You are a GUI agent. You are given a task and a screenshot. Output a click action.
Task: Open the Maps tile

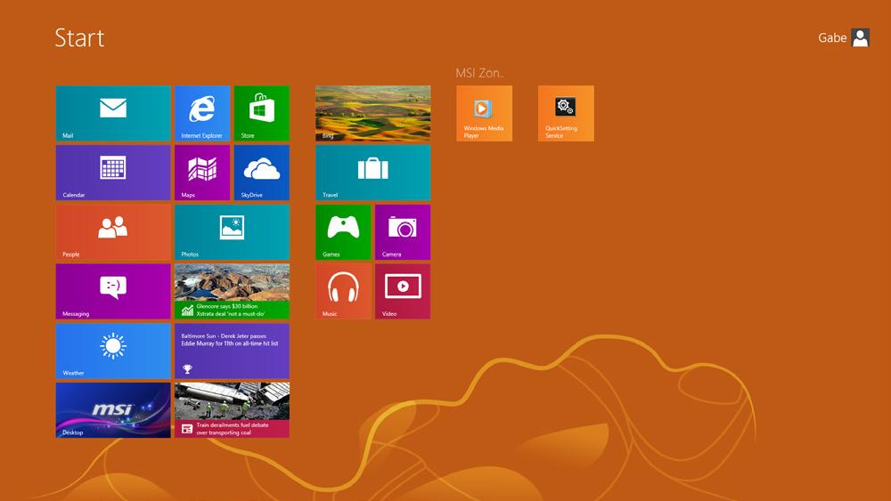coord(202,173)
